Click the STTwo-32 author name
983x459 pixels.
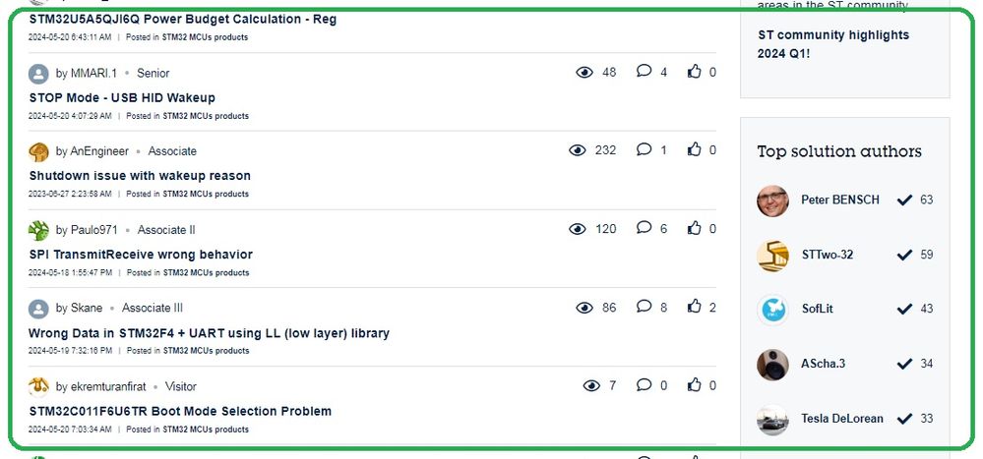(827, 255)
